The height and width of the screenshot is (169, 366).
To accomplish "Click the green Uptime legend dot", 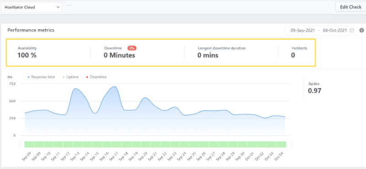I will pyautogui.click(x=64, y=77).
